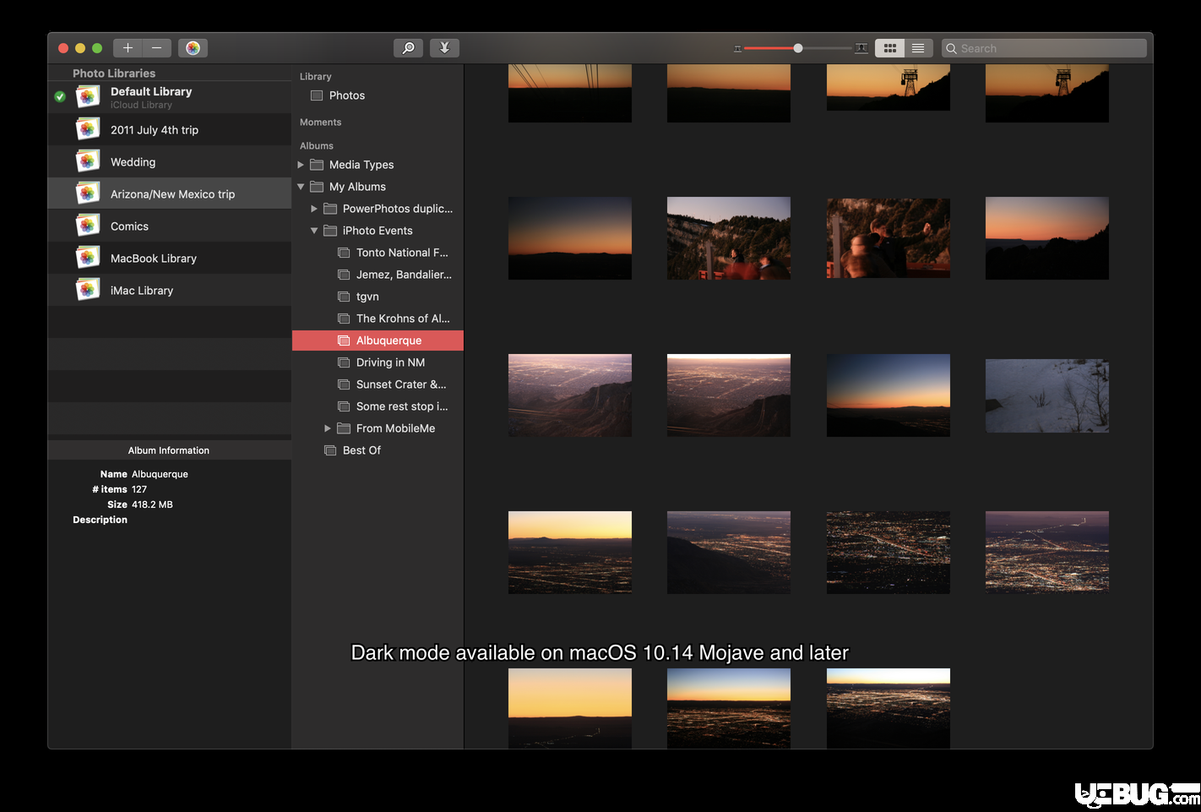Select the photo of person waving arms

click(x=889, y=238)
